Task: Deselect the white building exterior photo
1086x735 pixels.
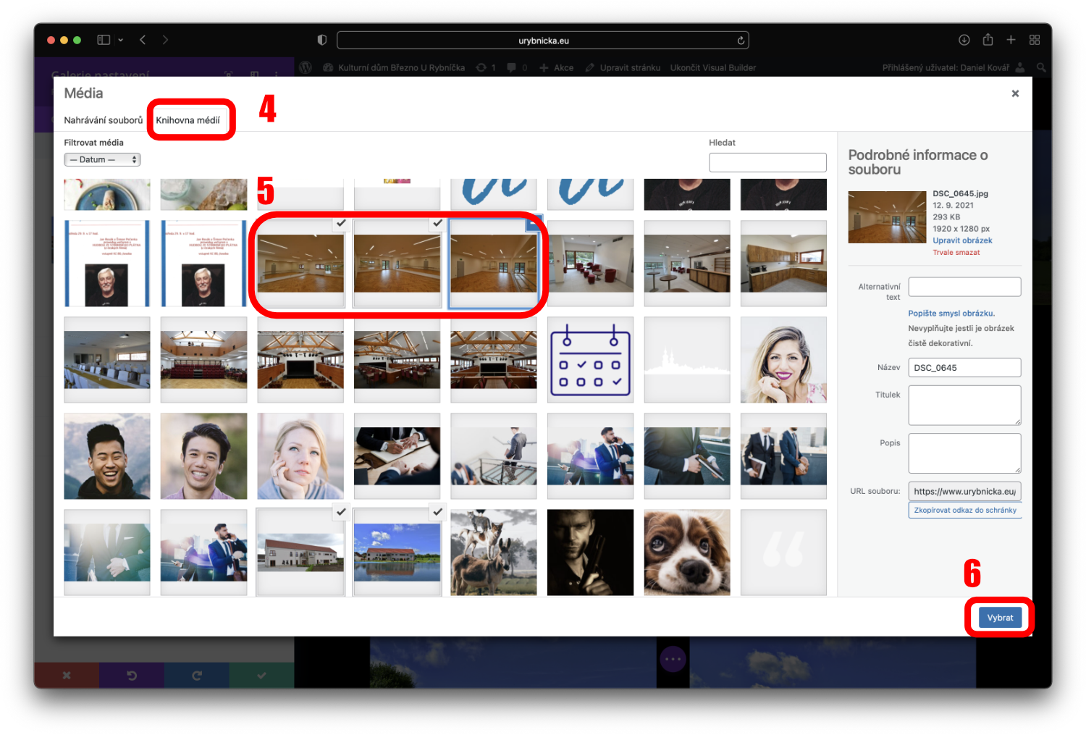Action: pyautogui.click(x=341, y=512)
